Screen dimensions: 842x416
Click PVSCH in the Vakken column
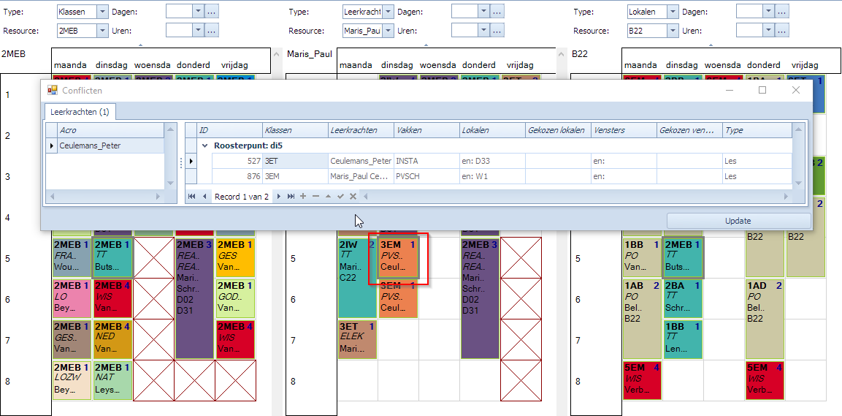click(426, 176)
